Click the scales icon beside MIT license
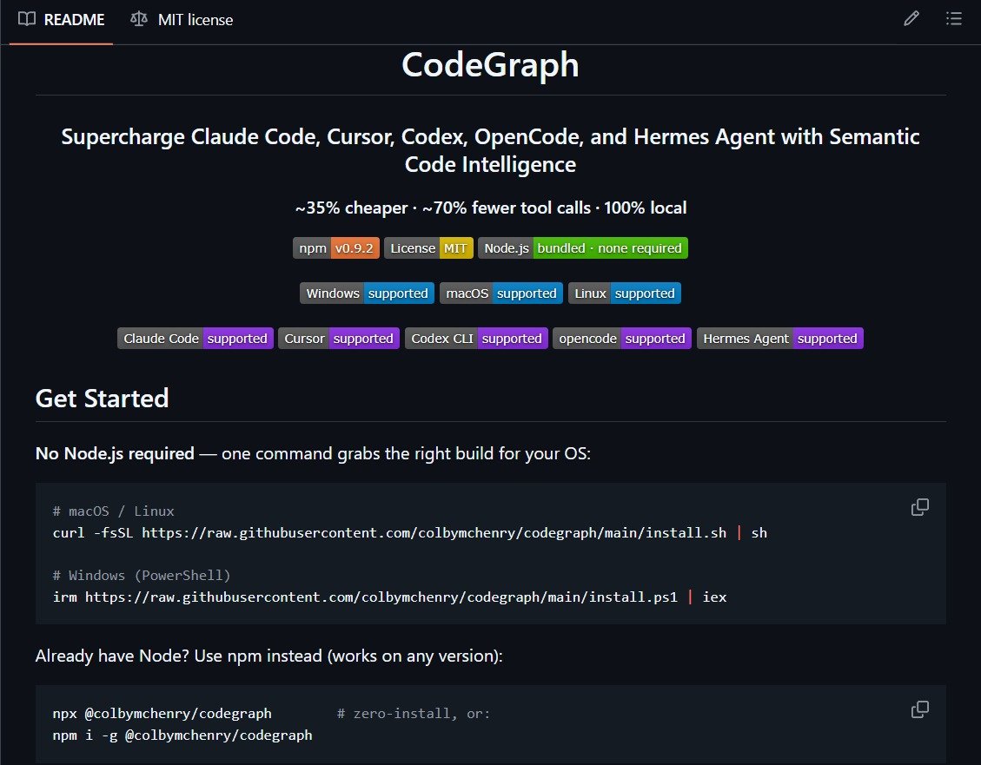981x765 pixels. pyautogui.click(x=139, y=19)
